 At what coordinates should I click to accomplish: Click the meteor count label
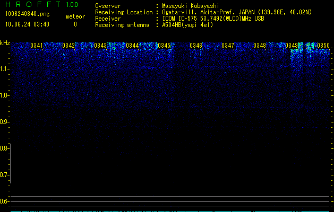pos(75,16)
